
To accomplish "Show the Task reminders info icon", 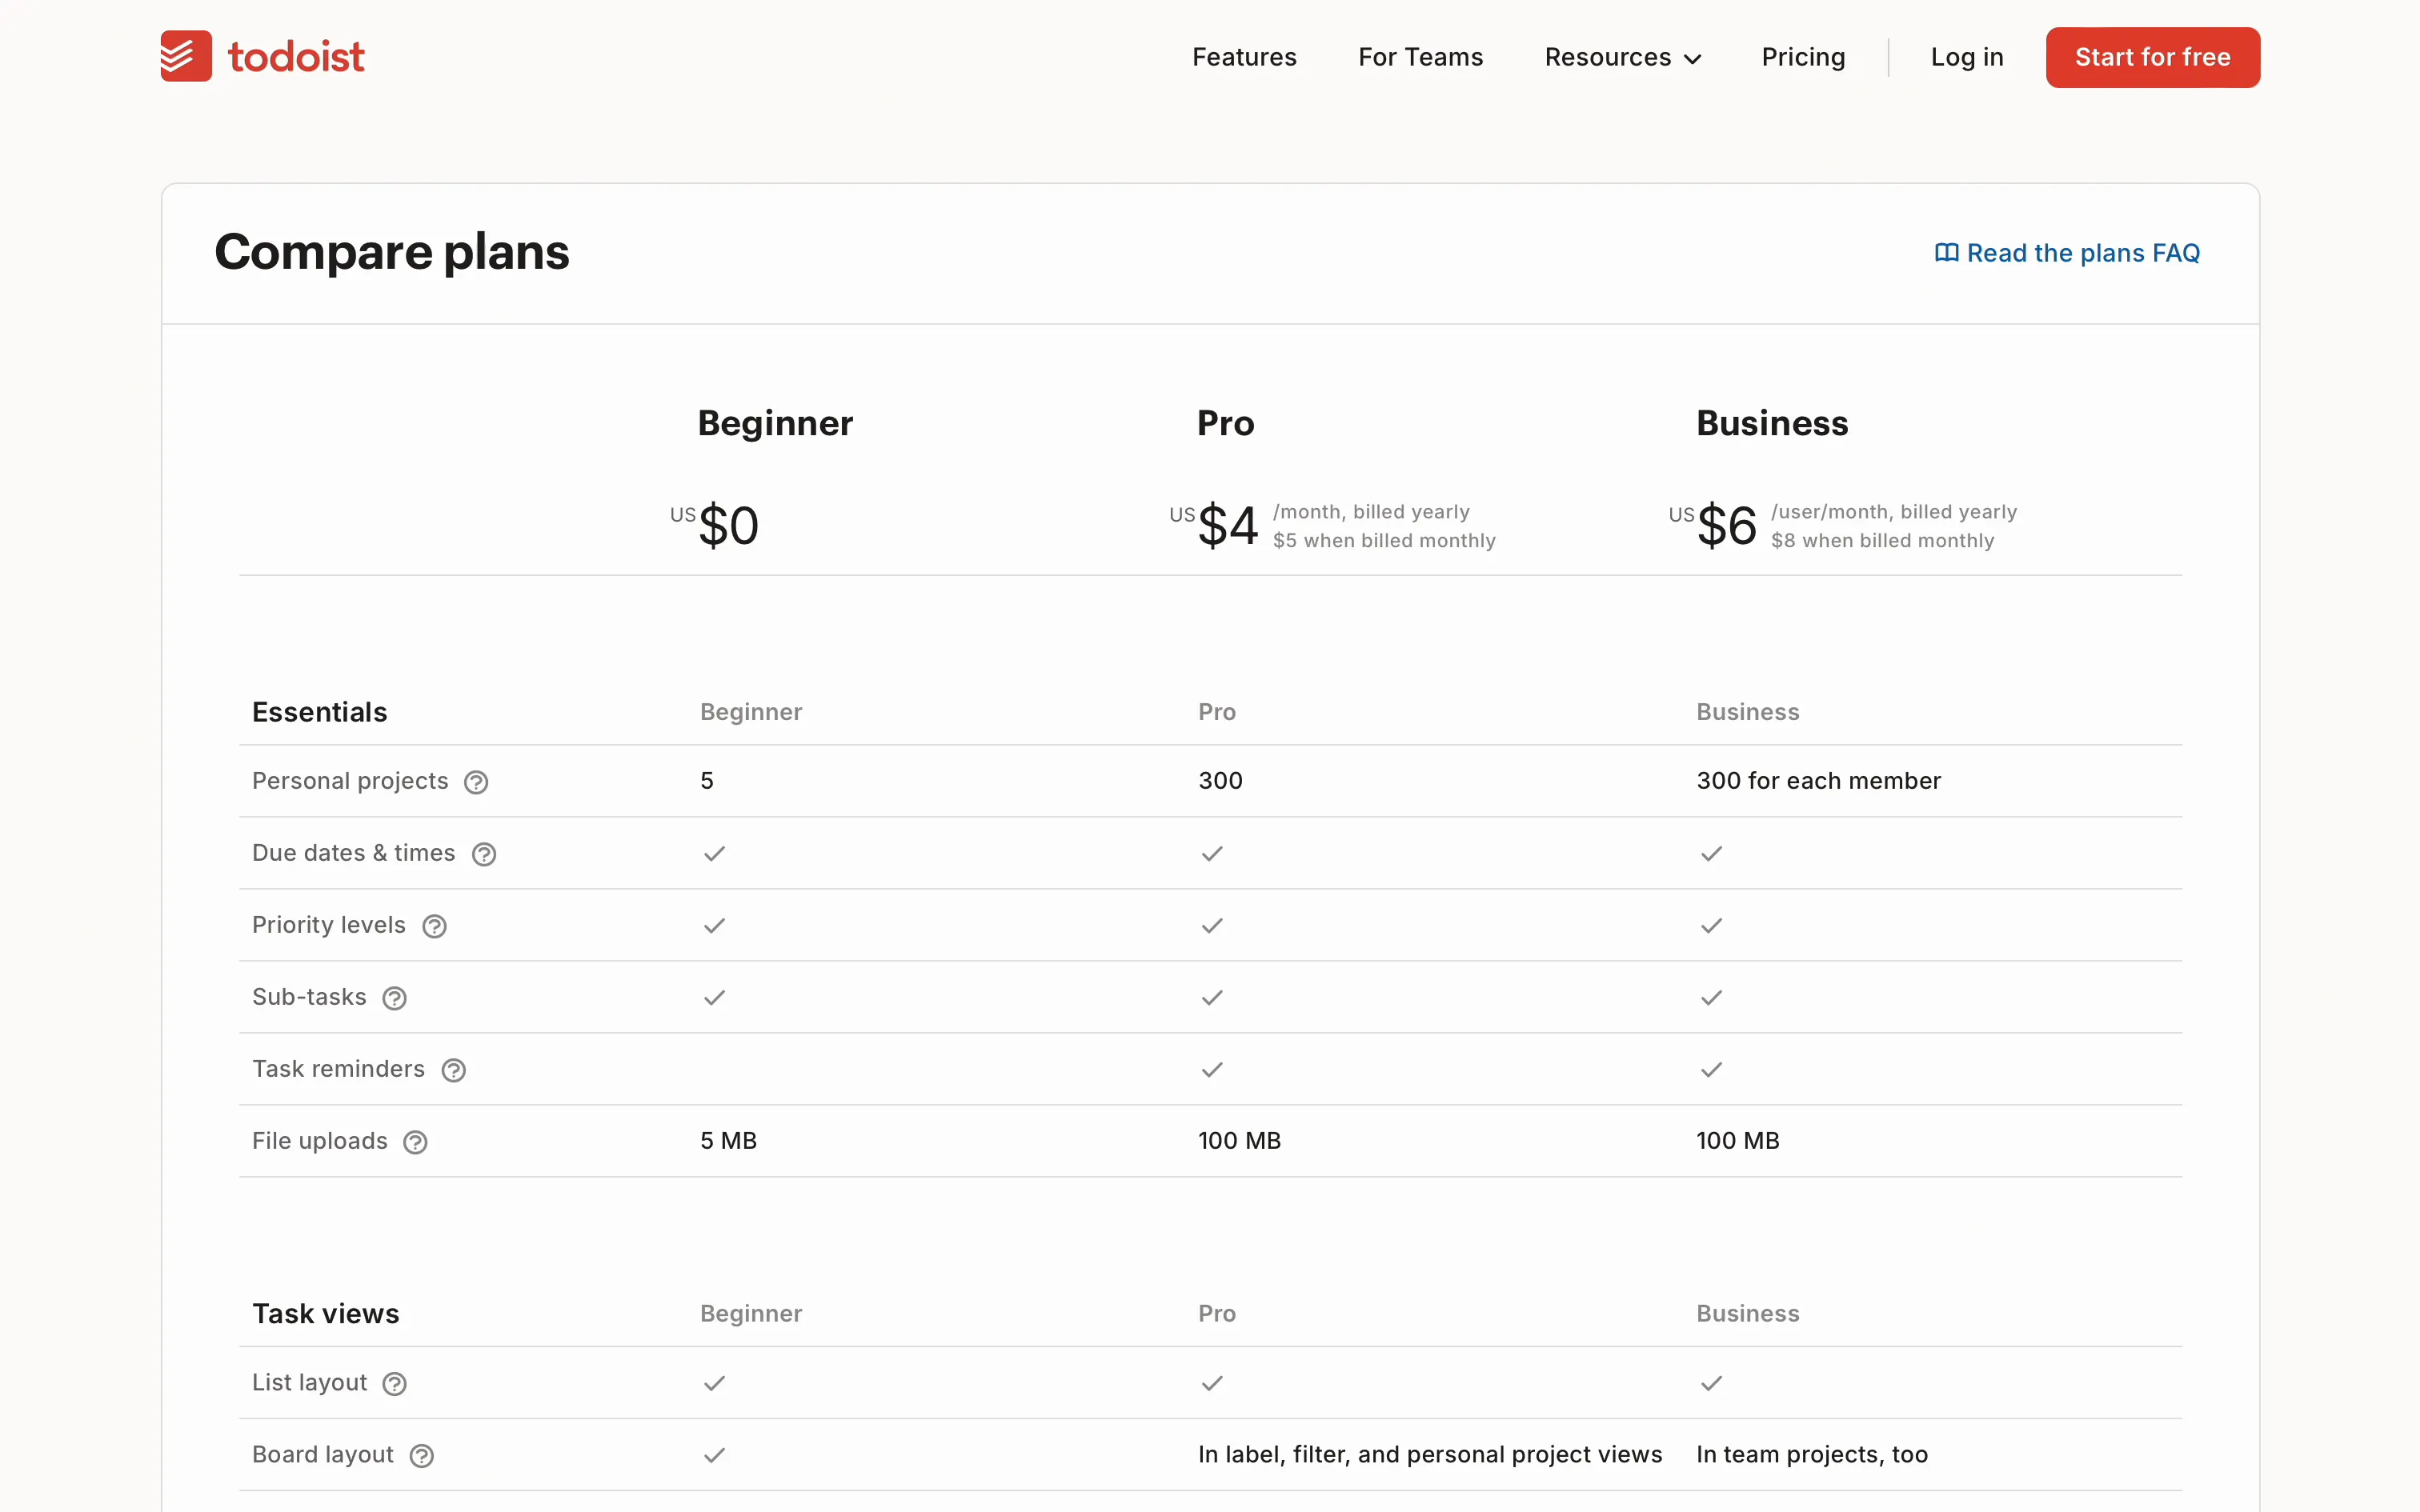I will (x=454, y=1070).
